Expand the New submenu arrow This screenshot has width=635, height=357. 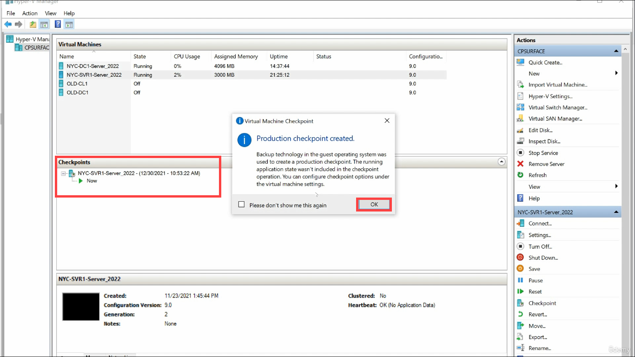(616, 73)
